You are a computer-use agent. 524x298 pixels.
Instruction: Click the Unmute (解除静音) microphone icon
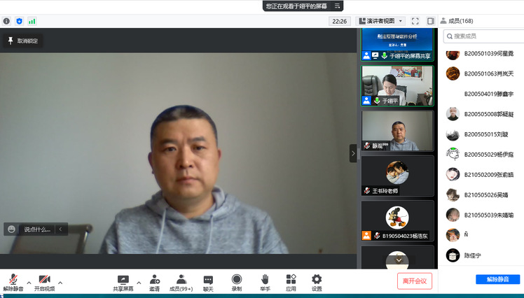13,280
